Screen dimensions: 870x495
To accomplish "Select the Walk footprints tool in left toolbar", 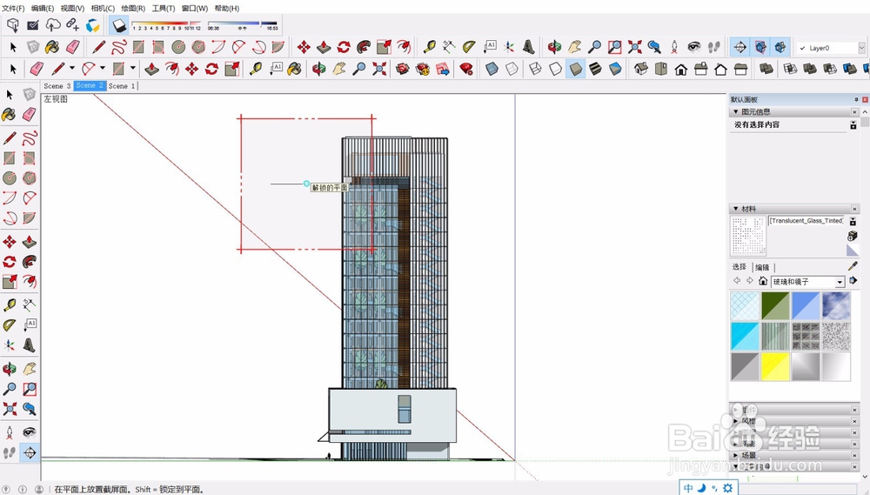I will point(10,453).
